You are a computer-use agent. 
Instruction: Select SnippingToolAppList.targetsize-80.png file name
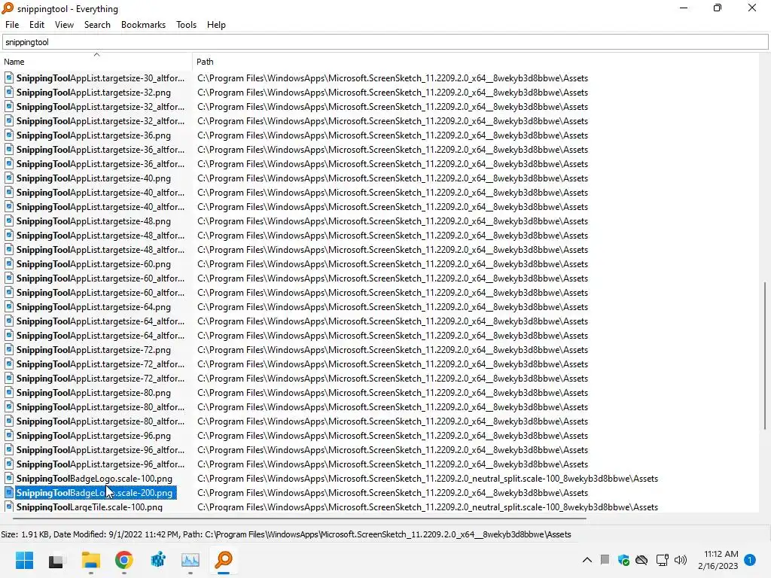pyautogui.click(x=93, y=393)
